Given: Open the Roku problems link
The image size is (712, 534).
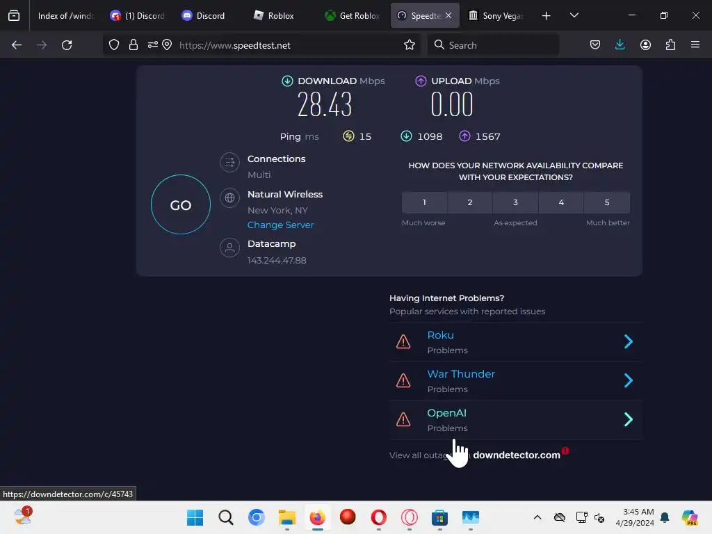Looking at the screenshot, I should click(x=440, y=335).
